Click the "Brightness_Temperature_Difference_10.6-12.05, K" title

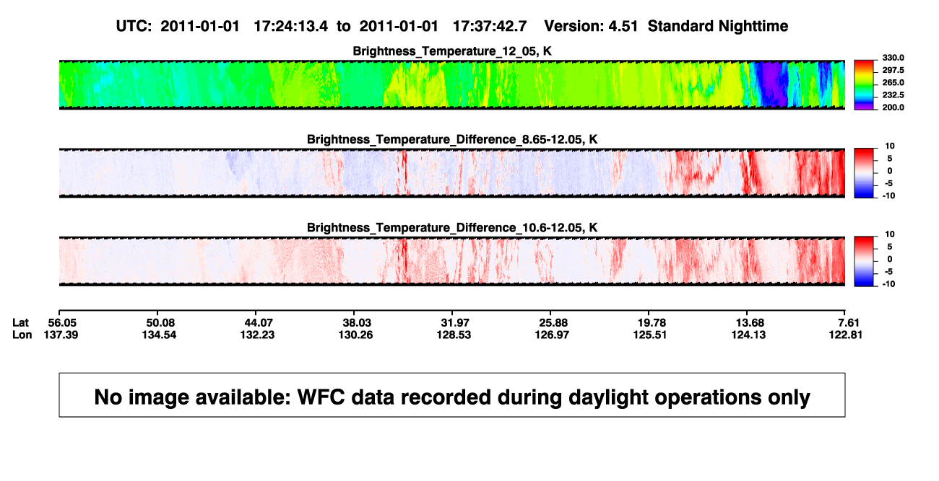452,228
